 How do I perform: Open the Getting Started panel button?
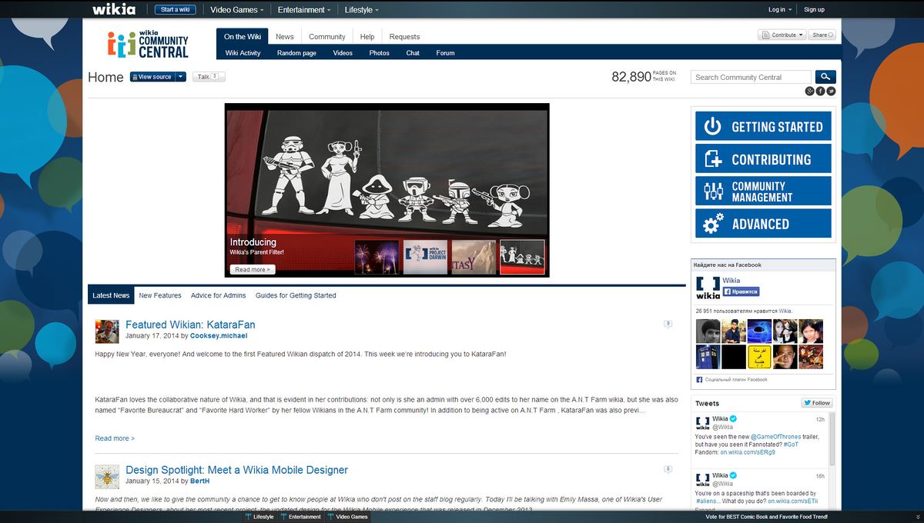tap(763, 126)
